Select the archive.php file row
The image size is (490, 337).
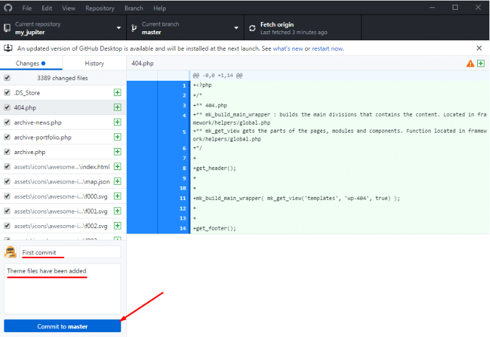[x=63, y=152]
